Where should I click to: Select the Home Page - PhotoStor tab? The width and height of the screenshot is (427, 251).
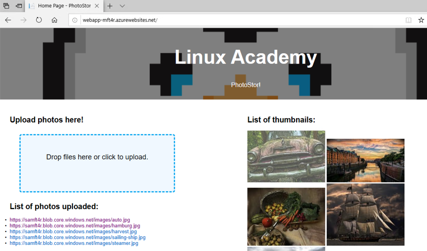click(x=64, y=6)
